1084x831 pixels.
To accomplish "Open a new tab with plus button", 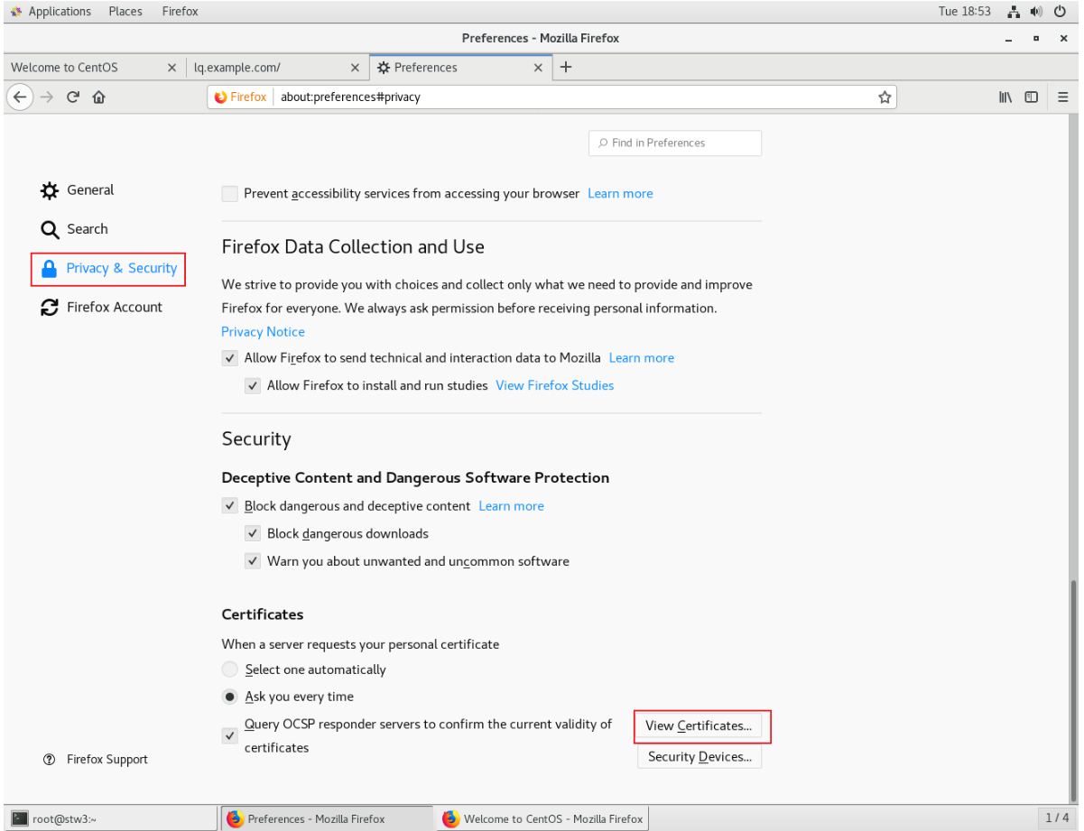I will pos(566,67).
